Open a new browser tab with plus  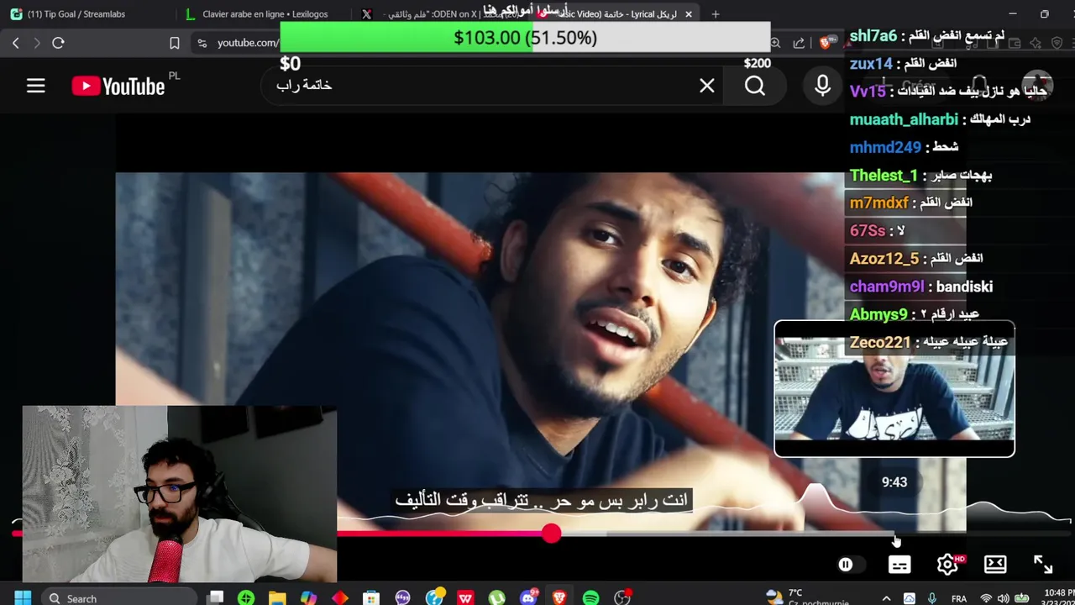716,14
